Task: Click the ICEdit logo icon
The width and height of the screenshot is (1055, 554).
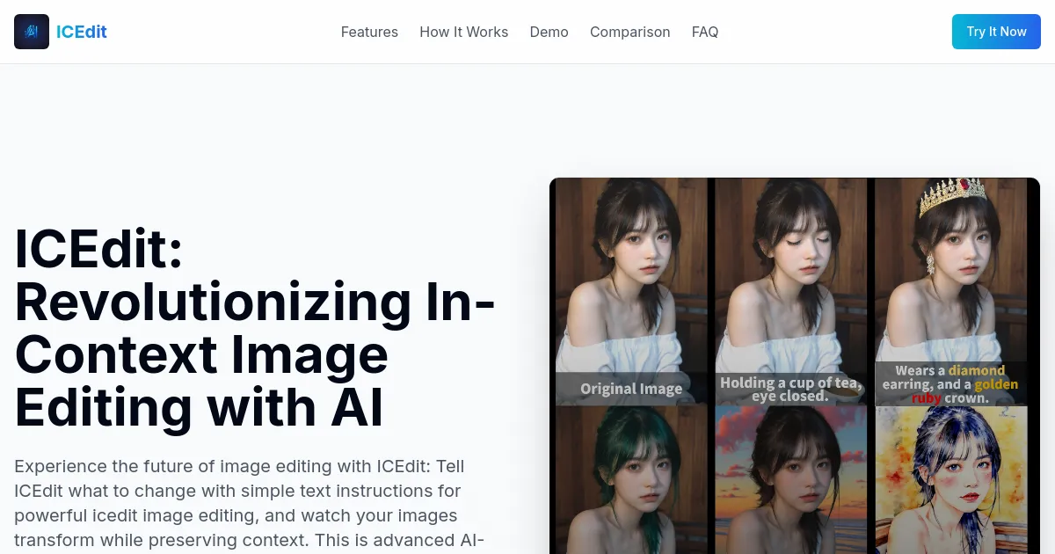Action: (x=32, y=32)
